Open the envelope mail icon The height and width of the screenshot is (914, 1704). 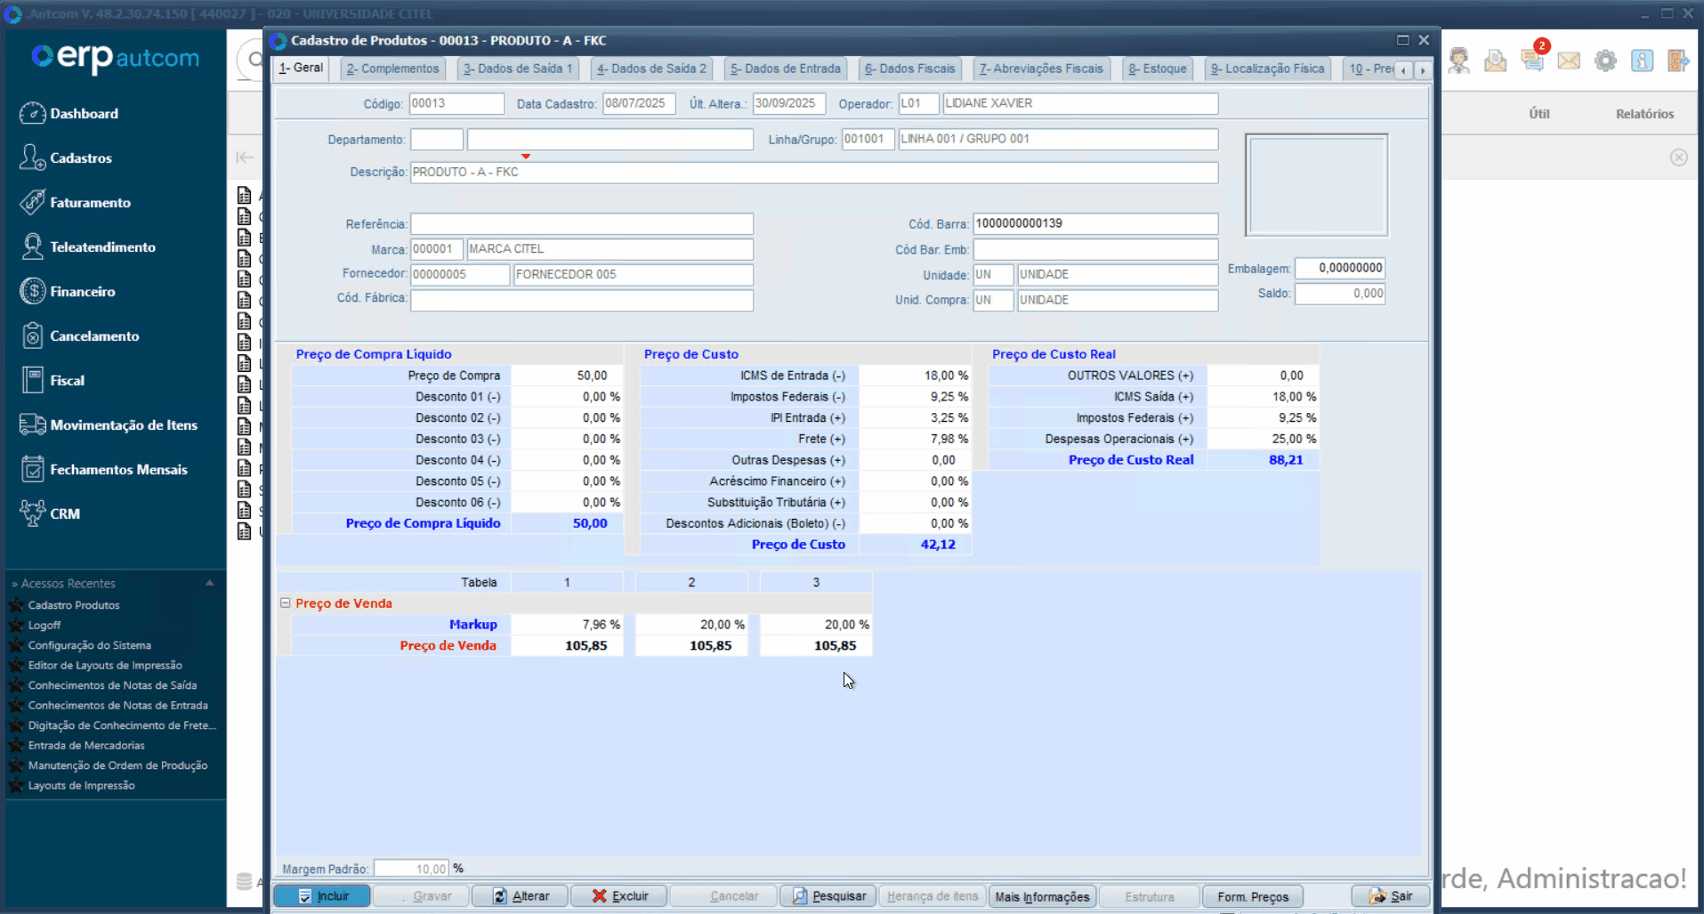pyautogui.click(x=1569, y=61)
